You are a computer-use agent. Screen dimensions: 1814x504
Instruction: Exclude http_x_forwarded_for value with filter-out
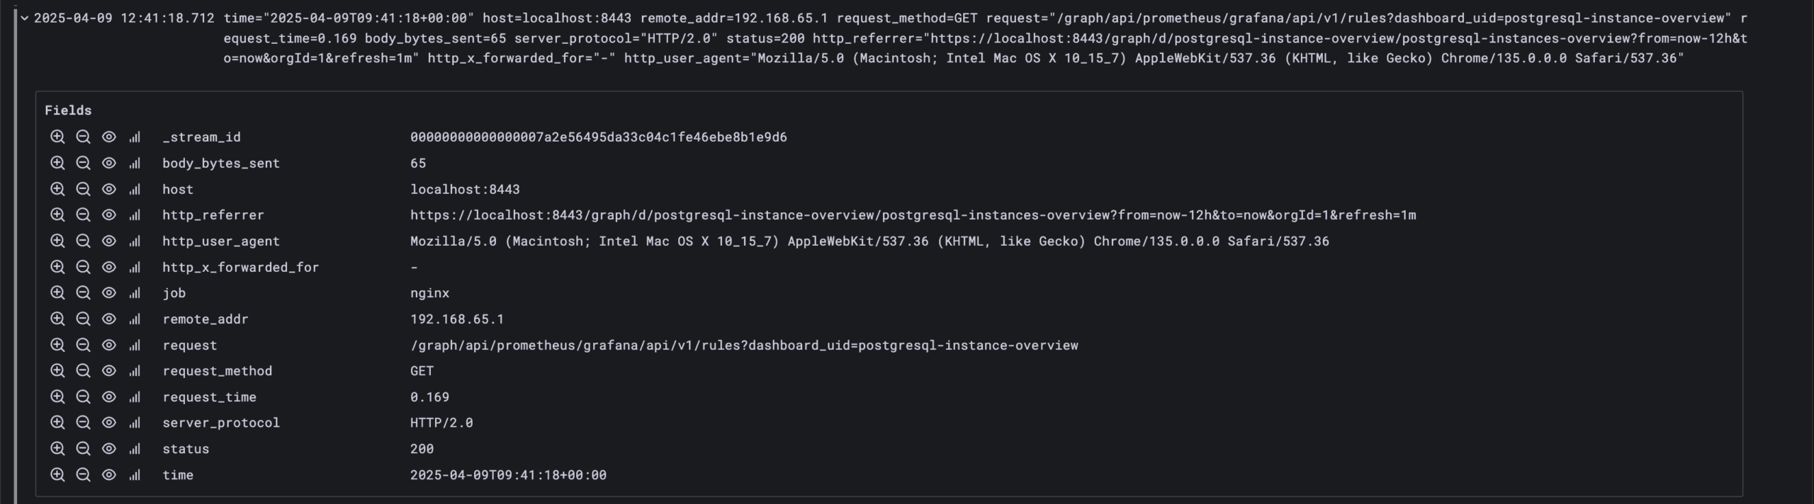click(83, 268)
